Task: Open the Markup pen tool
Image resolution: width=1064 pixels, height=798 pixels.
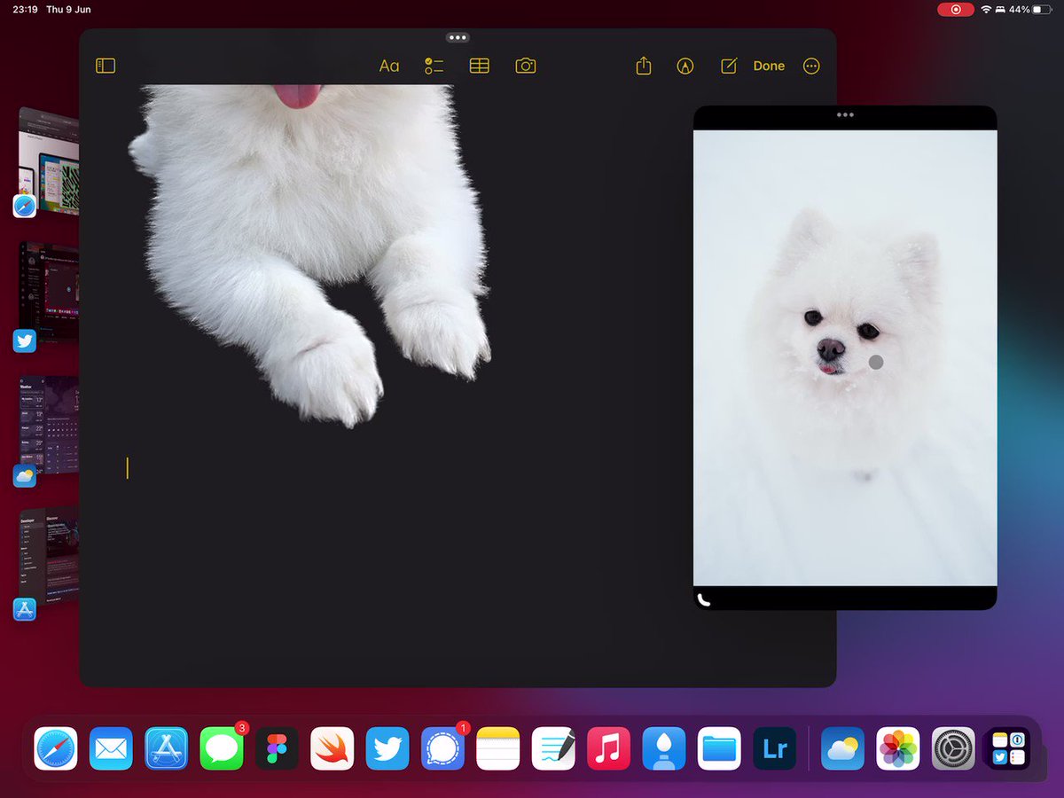Action: pos(685,66)
